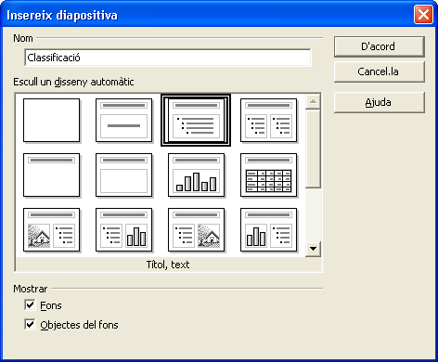Close the Insereix diapositiva dialog
438x362 pixels.
(423, 15)
